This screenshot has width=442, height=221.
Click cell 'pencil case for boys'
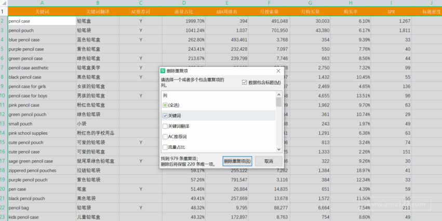42,96
